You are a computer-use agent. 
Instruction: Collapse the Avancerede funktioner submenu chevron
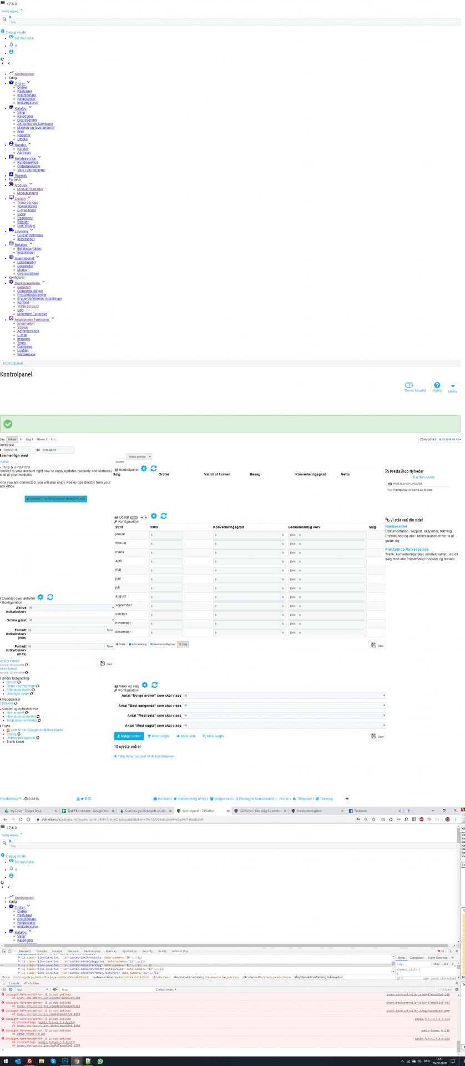(53, 319)
